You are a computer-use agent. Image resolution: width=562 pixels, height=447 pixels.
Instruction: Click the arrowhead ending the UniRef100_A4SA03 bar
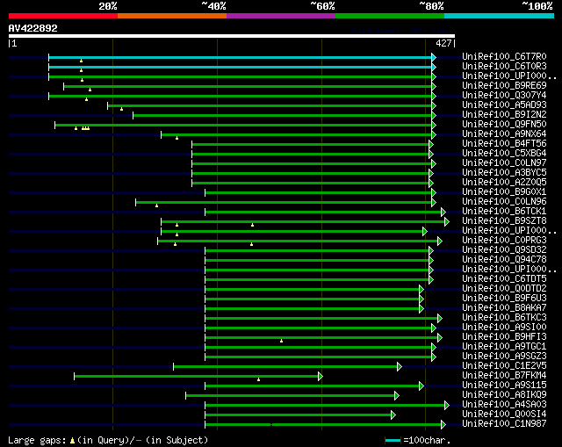click(447, 405)
